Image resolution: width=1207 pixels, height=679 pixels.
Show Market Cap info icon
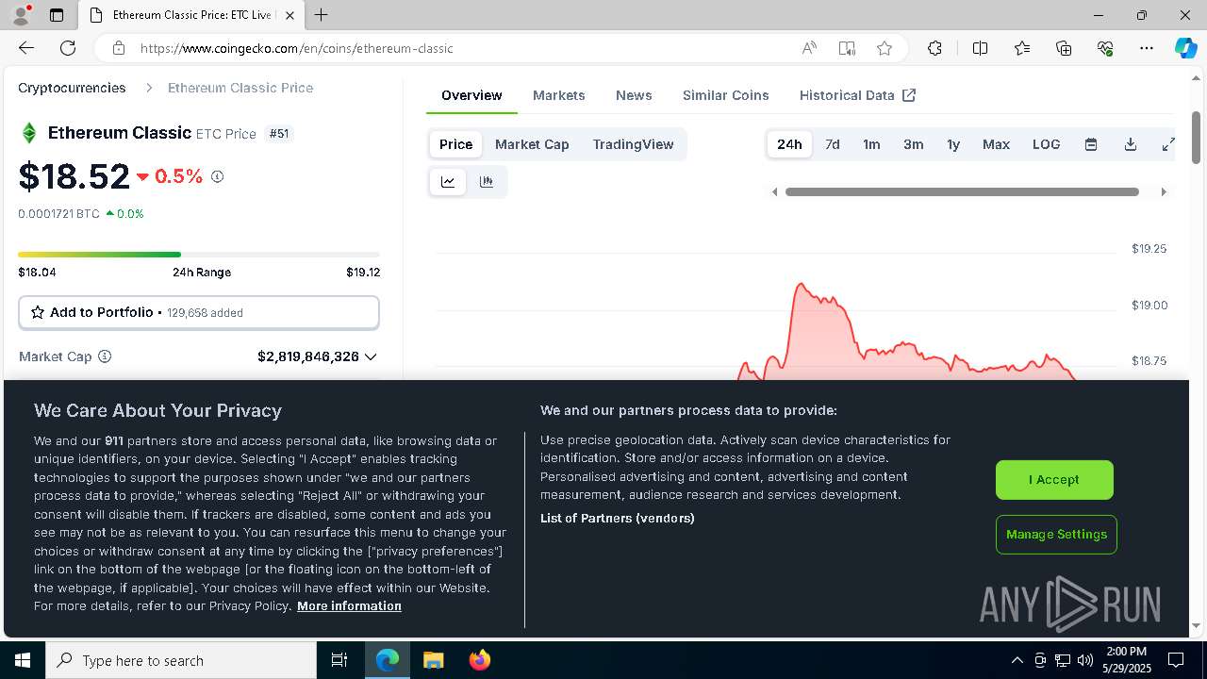coord(105,356)
